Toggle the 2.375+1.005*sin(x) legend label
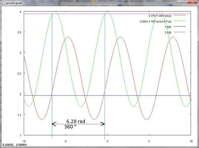Image resolution: width=199 pixels, height=148 pixels. click(160, 16)
